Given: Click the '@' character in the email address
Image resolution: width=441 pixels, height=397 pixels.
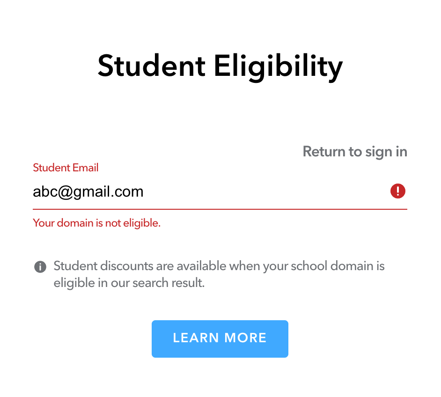Looking at the screenshot, I should 65,192.
